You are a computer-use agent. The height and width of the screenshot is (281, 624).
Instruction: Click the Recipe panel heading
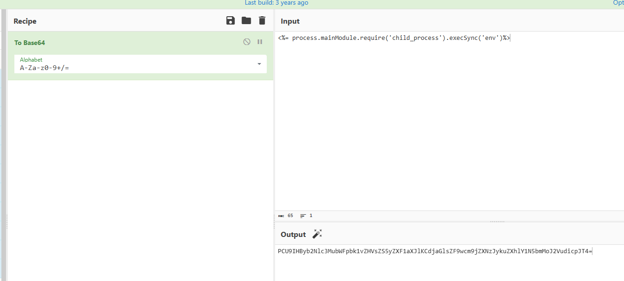[x=25, y=21]
